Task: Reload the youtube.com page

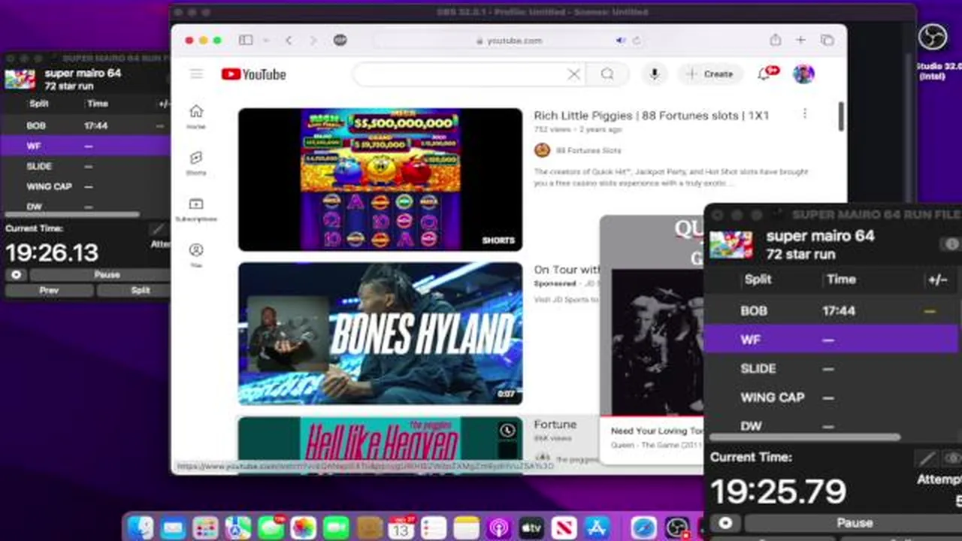Action: coord(637,41)
